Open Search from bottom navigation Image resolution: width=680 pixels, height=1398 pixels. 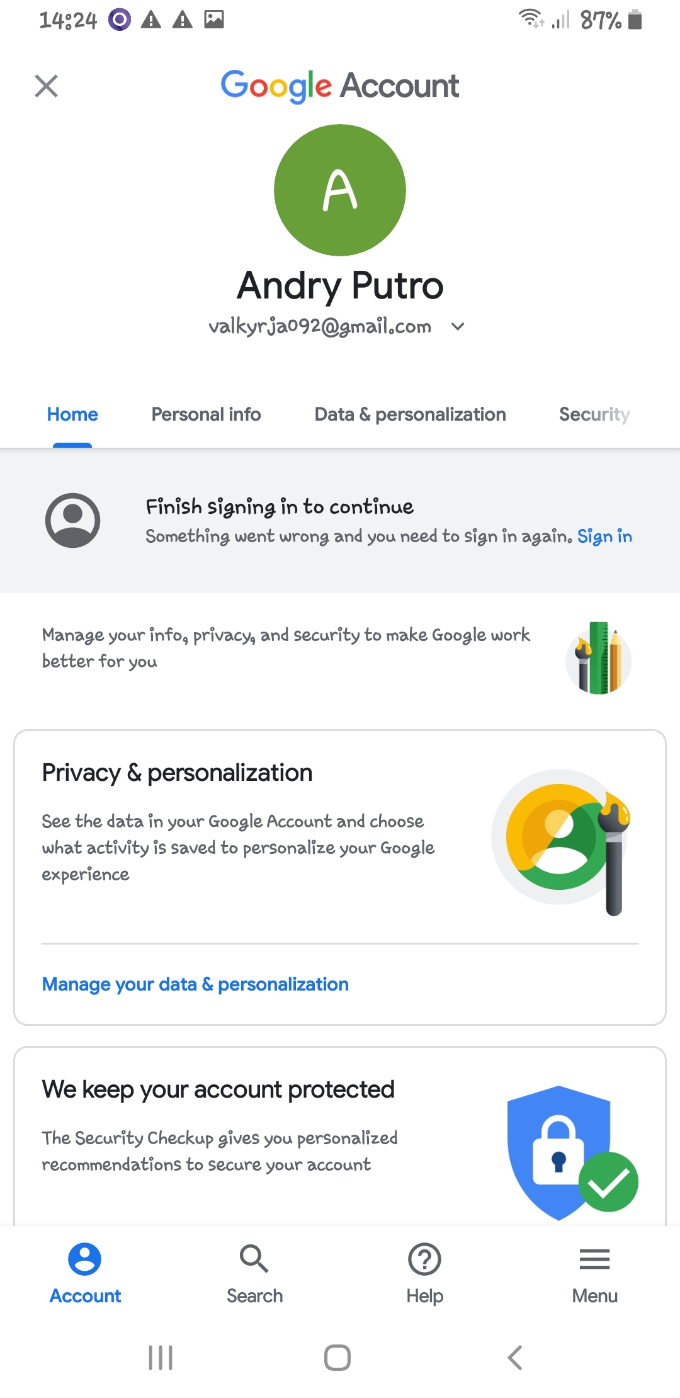(x=254, y=1272)
